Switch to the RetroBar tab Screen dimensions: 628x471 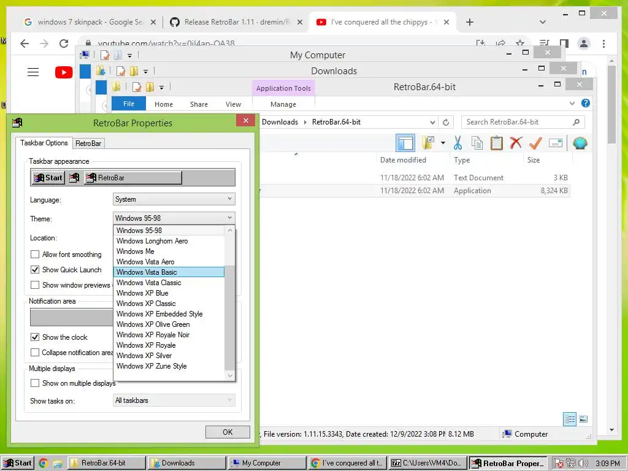tap(88, 144)
